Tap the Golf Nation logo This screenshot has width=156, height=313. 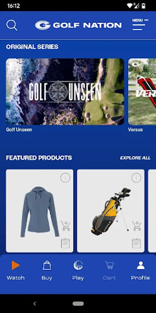tap(78, 25)
